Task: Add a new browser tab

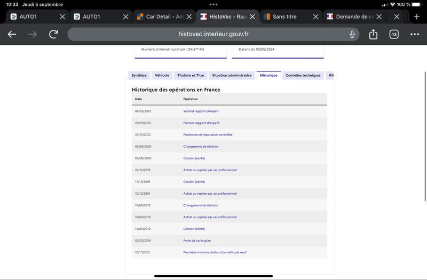Action: [417, 17]
